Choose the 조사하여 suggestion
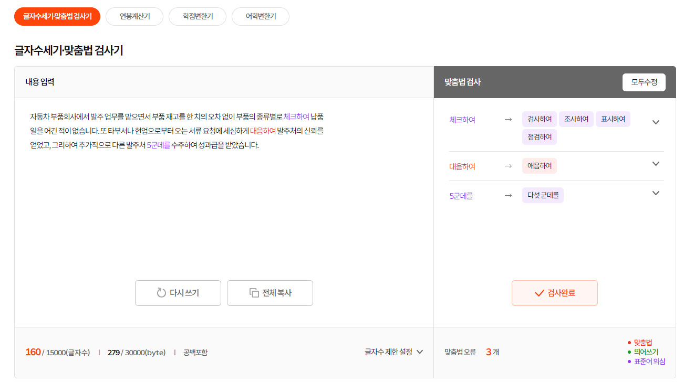Image resolution: width=684 pixels, height=382 pixels. pos(576,119)
